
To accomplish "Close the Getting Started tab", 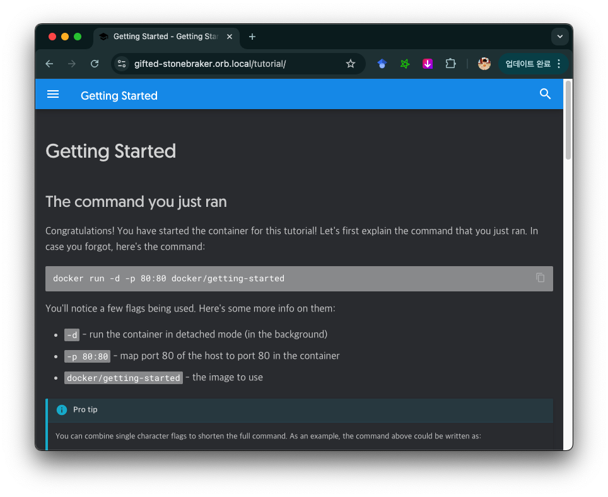I will pyautogui.click(x=230, y=37).
